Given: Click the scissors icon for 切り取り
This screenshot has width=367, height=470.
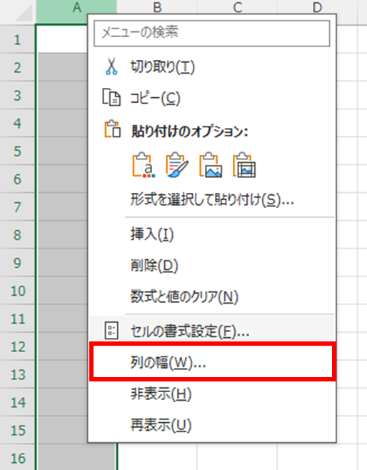Looking at the screenshot, I should 111,66.
